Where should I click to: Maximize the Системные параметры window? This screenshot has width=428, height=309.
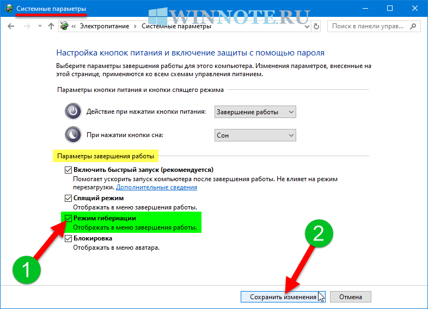(x=390, y=9)
